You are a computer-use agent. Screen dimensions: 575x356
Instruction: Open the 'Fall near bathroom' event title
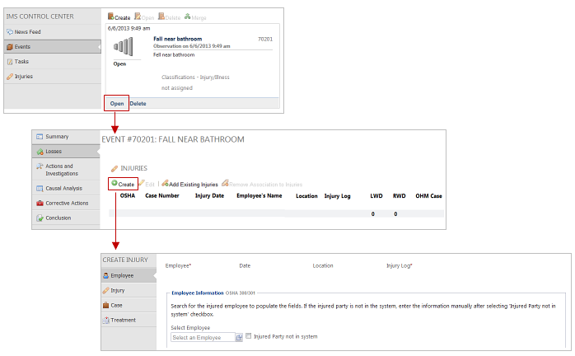coord(179,39)
